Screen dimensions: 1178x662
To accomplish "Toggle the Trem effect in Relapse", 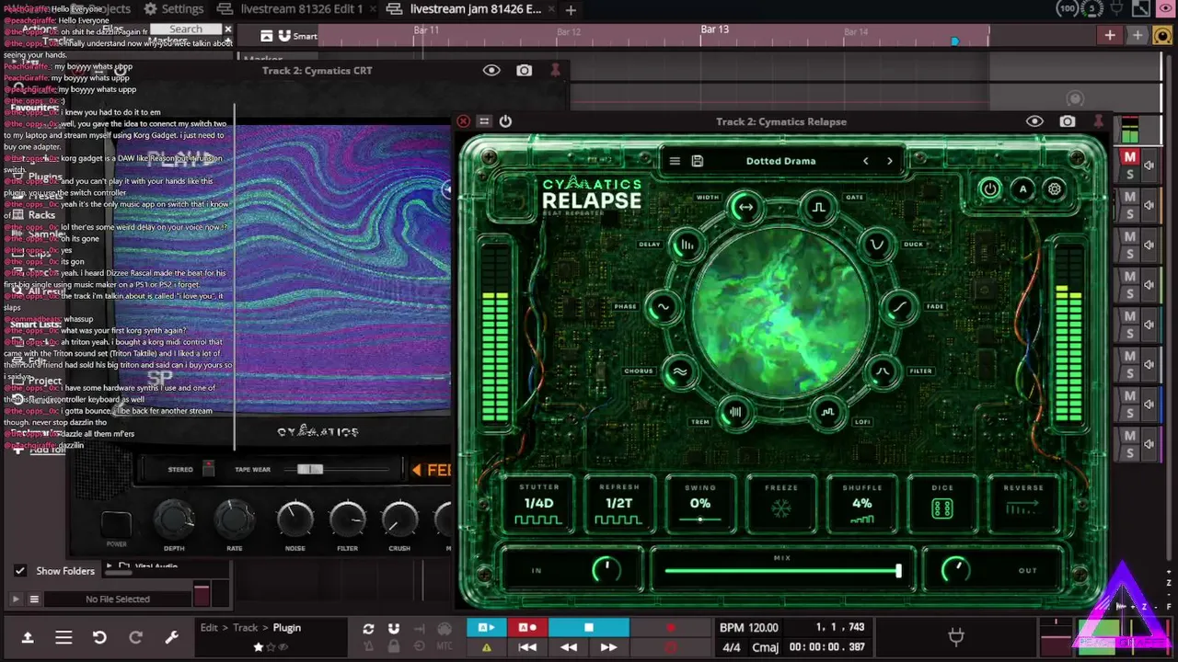I will [734, 412].
